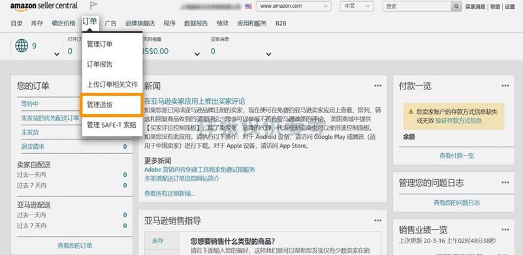The image size is (523, 255).
Task: Open the B2B menu
Action: 281,23
